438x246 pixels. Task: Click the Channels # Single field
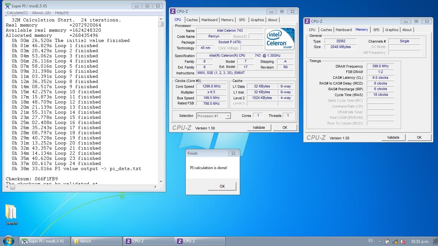(x=404, y=41)
